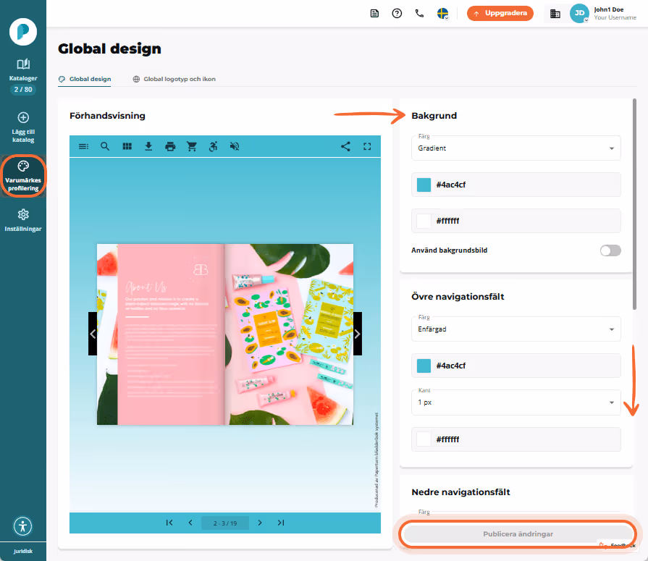Click the company building icon in header
The width and height of the screenshot is (648, 561).
tap(555, 14)
